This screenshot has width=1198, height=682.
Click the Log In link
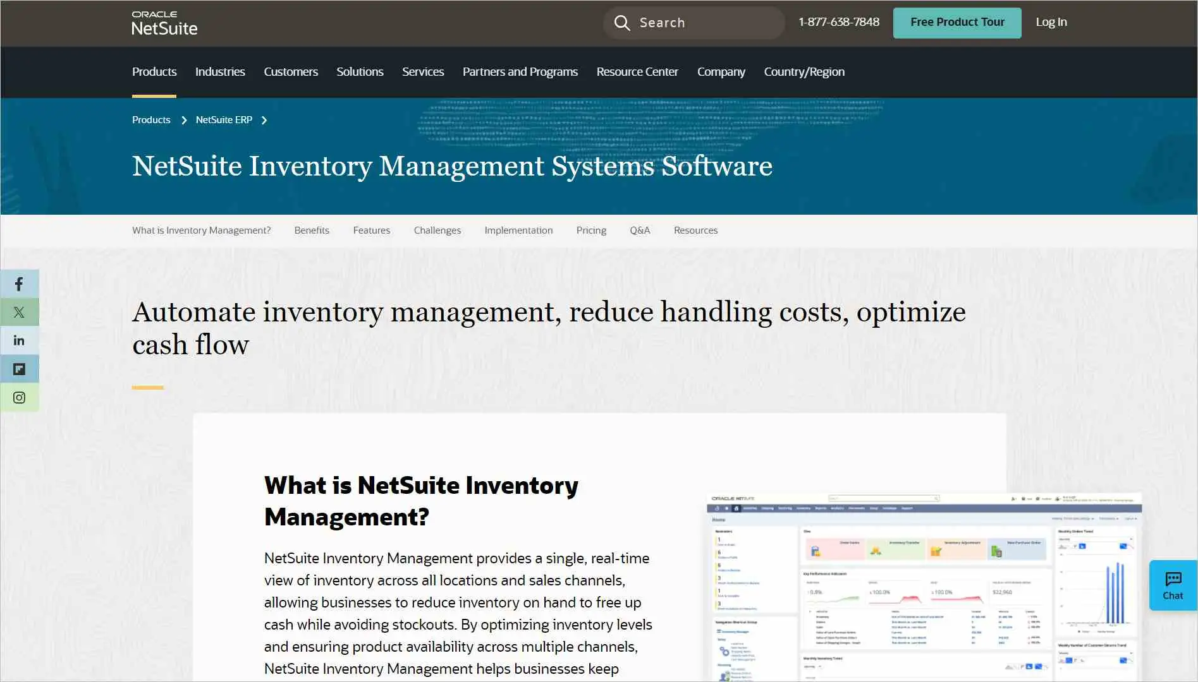tap(1051, 22)
